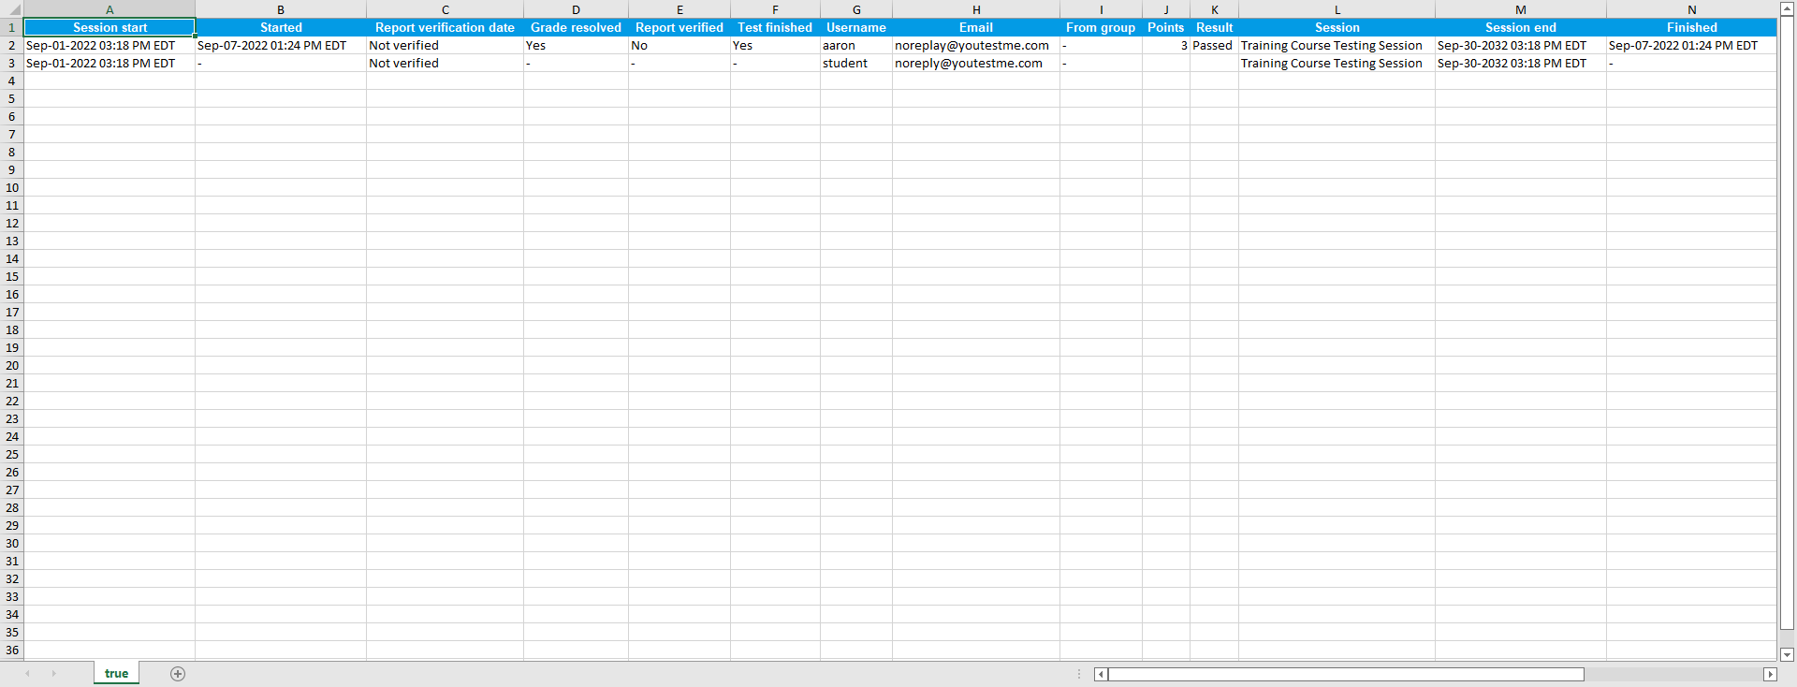This screenshot has height=687, width=1797.
Task: Select the "Username" header cell
Action: [x=856, y=27]
